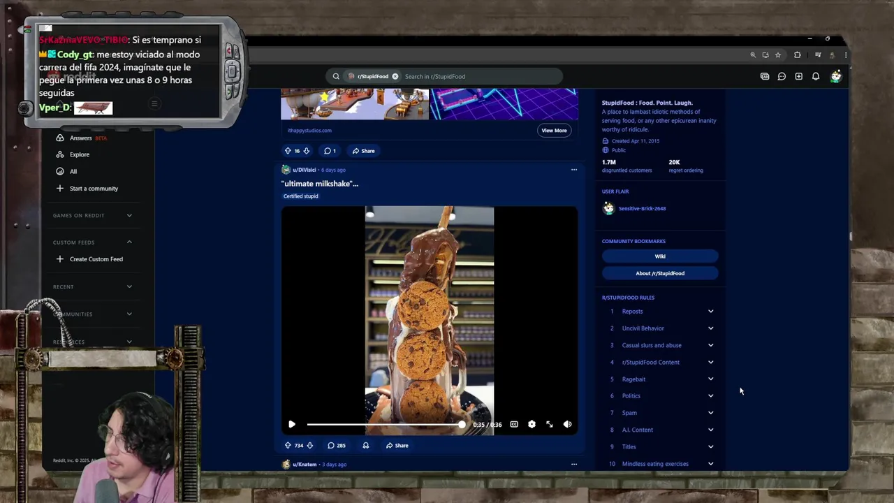
Task: Open the Reddit chat icon
Action: [782, 76]
